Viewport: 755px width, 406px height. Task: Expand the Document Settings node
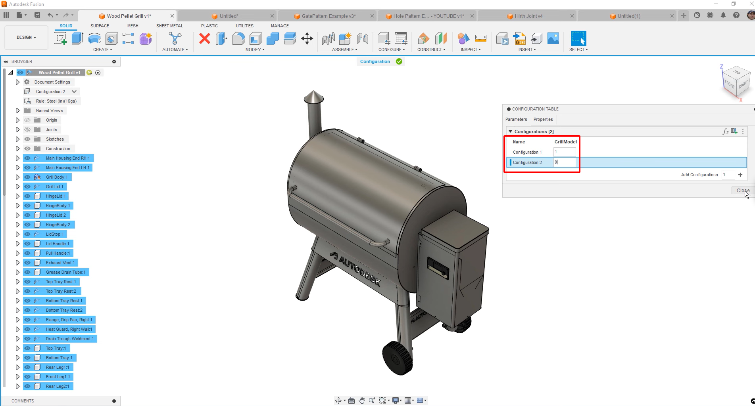click(x=17, y=82)
